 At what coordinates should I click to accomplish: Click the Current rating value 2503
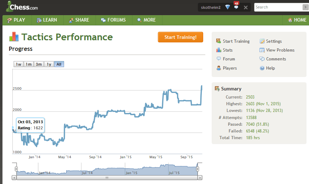point(250,97)
